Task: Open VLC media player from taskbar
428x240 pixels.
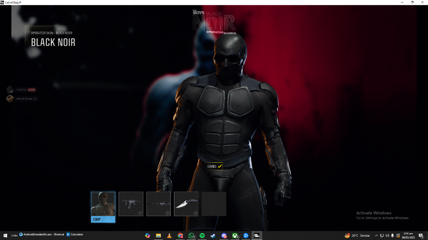Action: coord(169,236)
